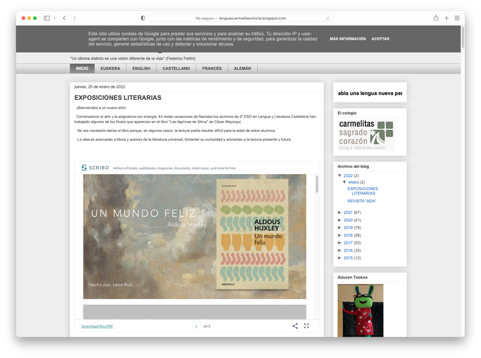481x358 pixels.
Task: Select the ALEMÁN tab
Action: (x=242, y=69)
